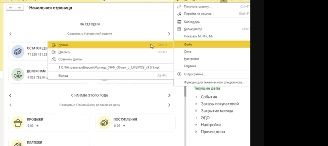
Task: Click right chevron beside 'Сравнить с: Прошлый год'
Action: (169, 105)
